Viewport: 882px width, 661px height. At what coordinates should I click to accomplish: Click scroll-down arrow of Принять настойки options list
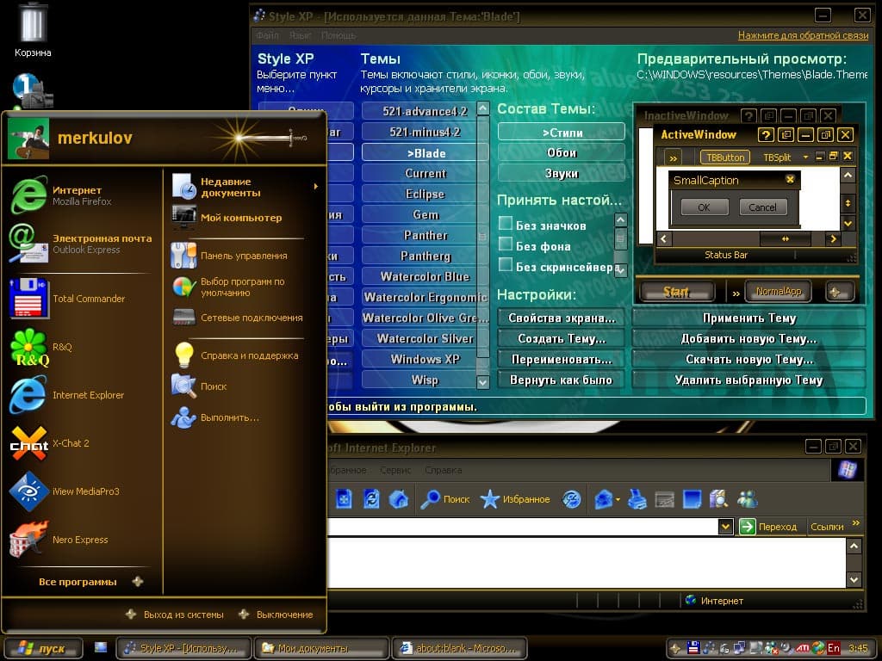pyautogui.click(x=620, y=270)
